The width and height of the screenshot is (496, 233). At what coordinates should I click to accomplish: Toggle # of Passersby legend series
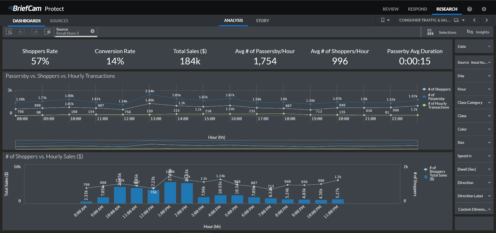[434, 97]
